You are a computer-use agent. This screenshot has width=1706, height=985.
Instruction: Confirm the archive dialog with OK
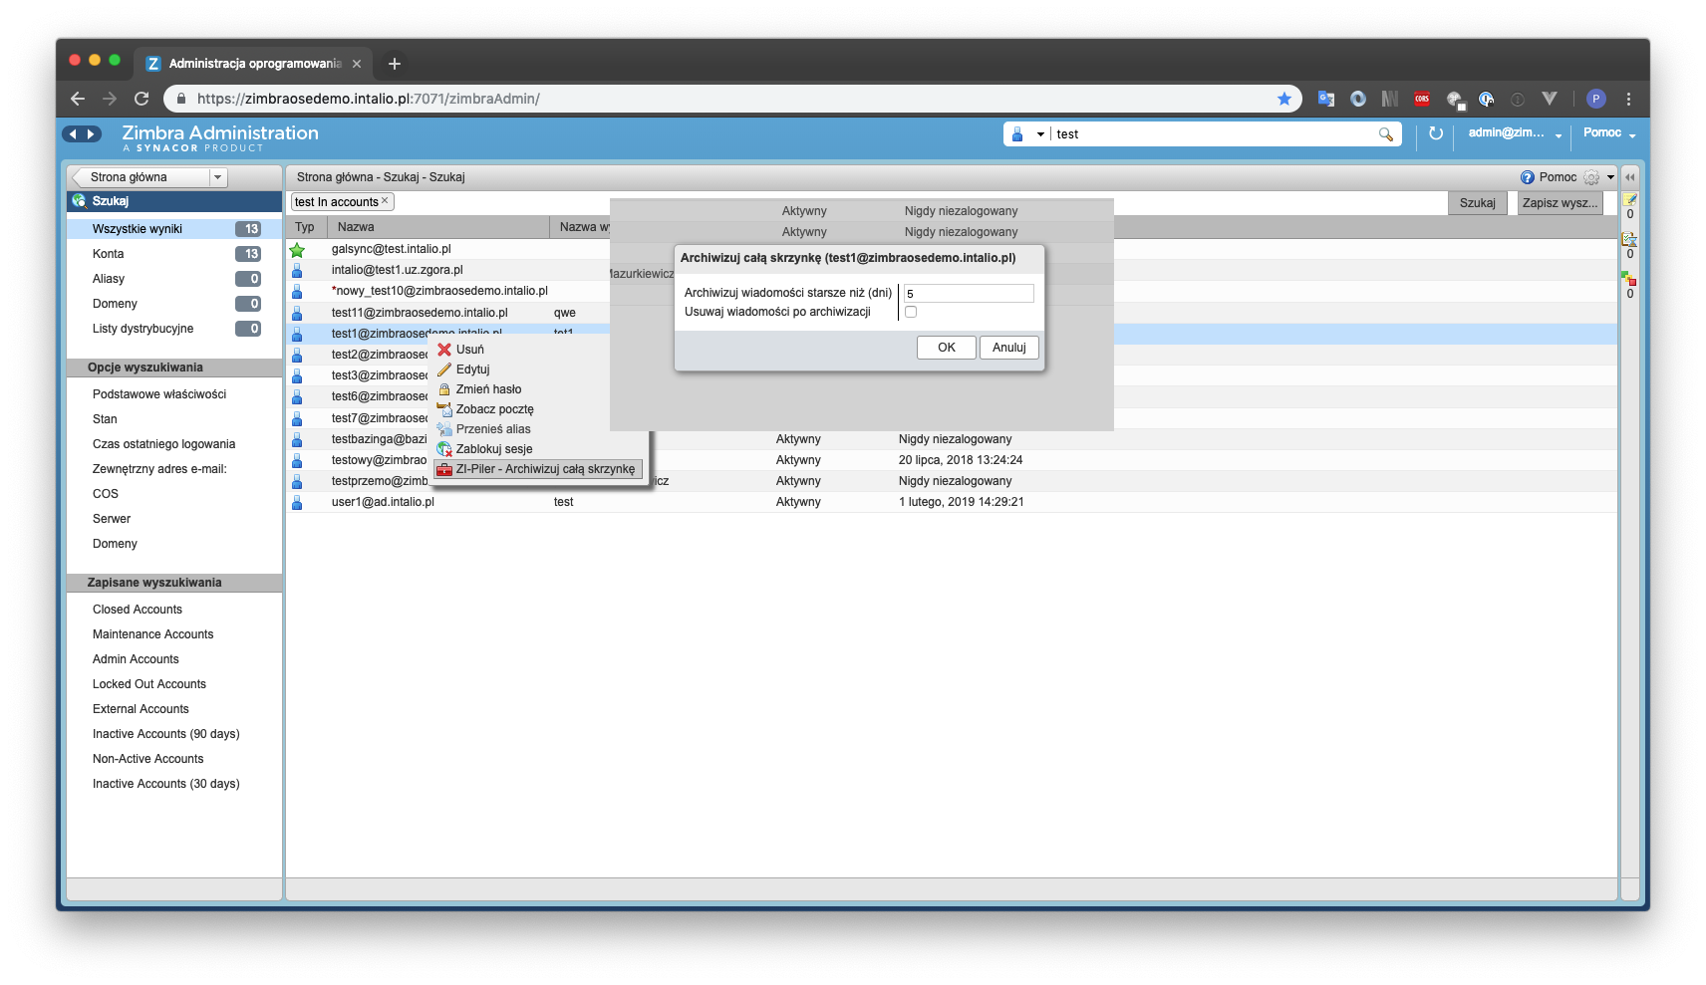947,348
